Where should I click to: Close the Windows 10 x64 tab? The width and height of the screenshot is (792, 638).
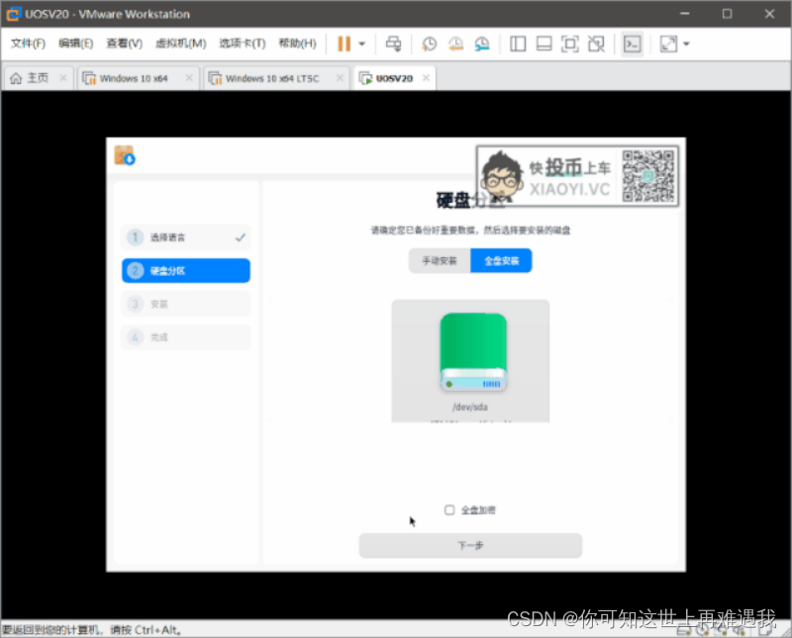[189, 78]
